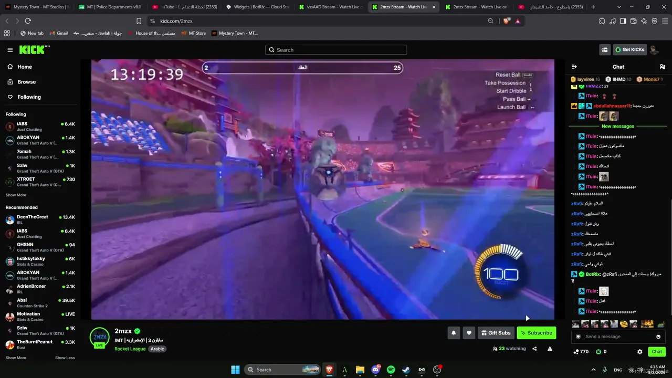Open 7omah channel in Following list
Image resolution: width=672 pixels, height=378 pixels.
(40, 154)
